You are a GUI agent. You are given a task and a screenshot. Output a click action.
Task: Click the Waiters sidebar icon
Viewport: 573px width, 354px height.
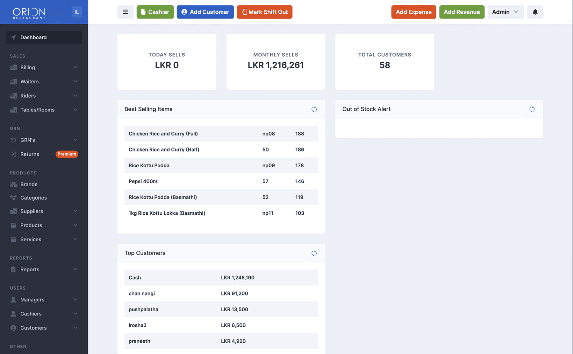[13, 82]
